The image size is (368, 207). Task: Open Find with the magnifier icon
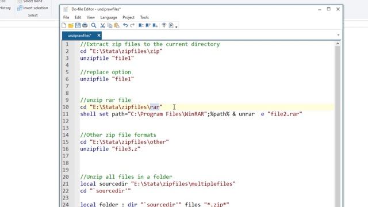pos(94,25)
